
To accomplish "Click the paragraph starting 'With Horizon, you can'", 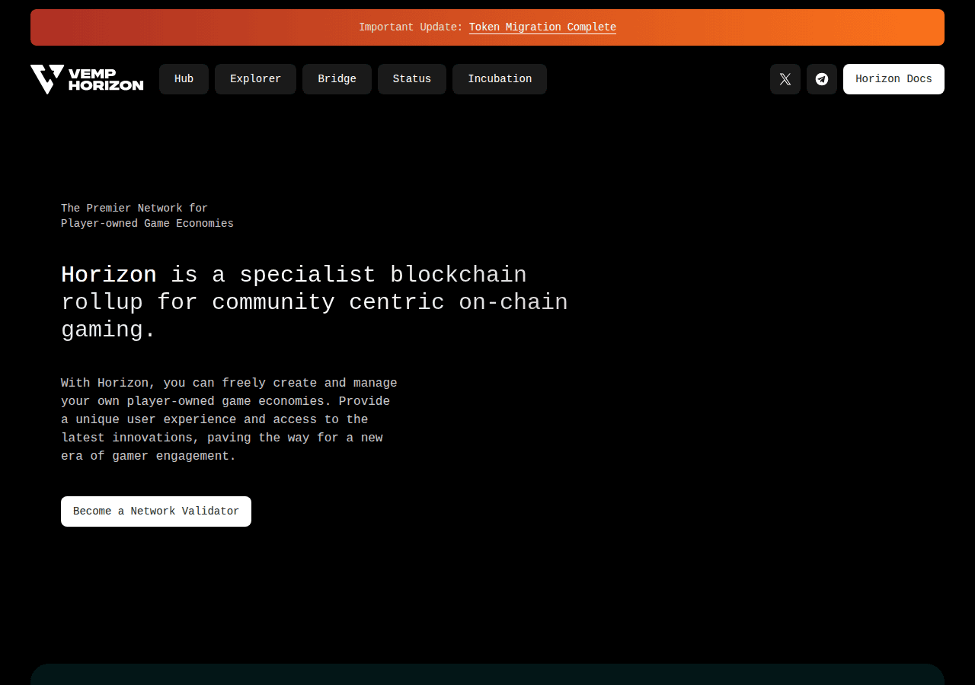I will [229, 419].
